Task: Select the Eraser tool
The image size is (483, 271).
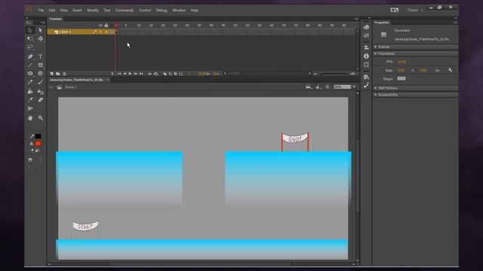Action: [40, 100]
